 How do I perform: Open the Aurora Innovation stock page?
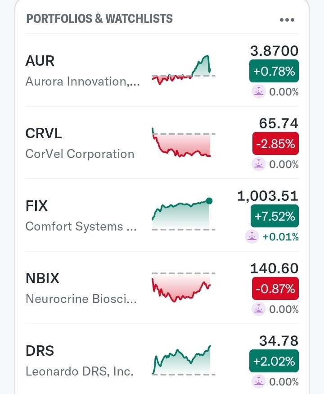coord(82,82)
